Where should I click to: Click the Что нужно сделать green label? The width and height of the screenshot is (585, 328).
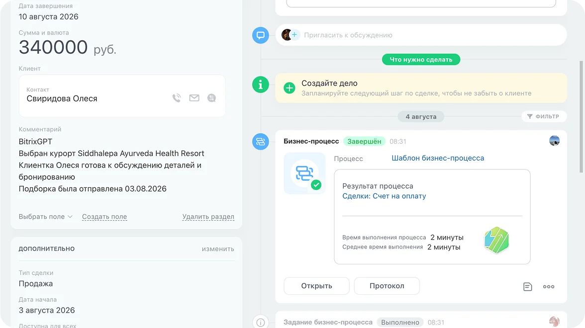pyautogui.click(x=421, y=60)
